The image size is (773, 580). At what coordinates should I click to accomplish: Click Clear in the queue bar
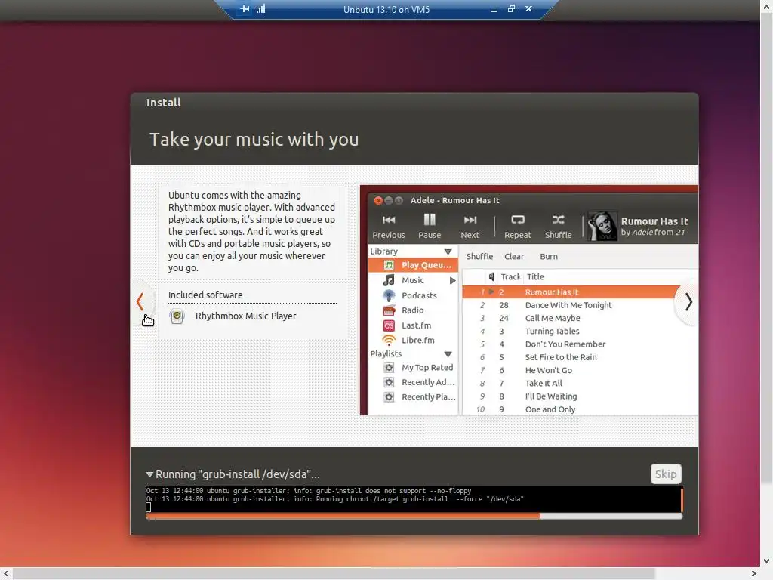tap(513, 257)
